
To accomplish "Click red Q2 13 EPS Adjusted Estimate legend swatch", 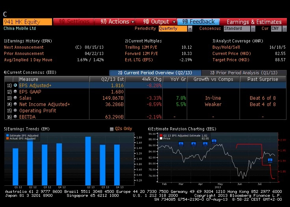I will pyautogui.click(x=161, y=136).
